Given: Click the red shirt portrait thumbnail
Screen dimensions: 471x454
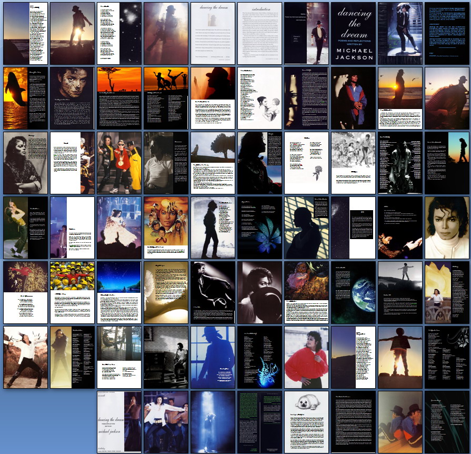Looking at the screenshot, I should tap(306, 357).
